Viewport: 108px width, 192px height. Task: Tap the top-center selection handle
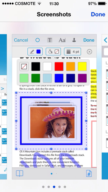coord(51,93)
